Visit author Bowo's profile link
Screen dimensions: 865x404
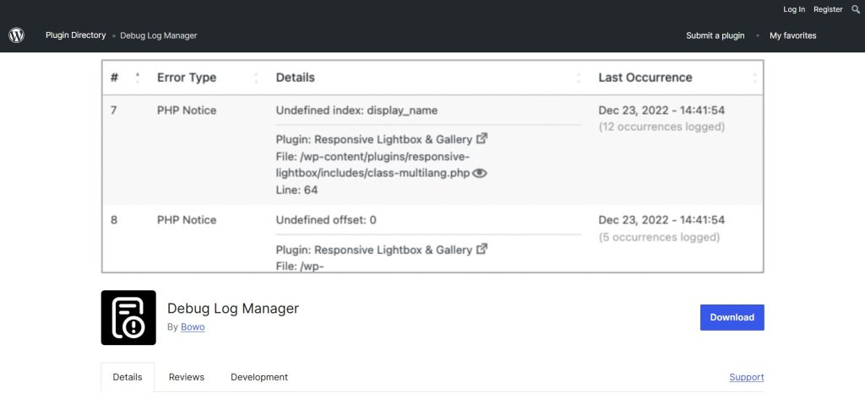coord(193,327)
